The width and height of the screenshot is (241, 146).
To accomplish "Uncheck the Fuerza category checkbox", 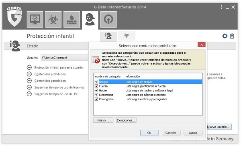I will 96,86.
